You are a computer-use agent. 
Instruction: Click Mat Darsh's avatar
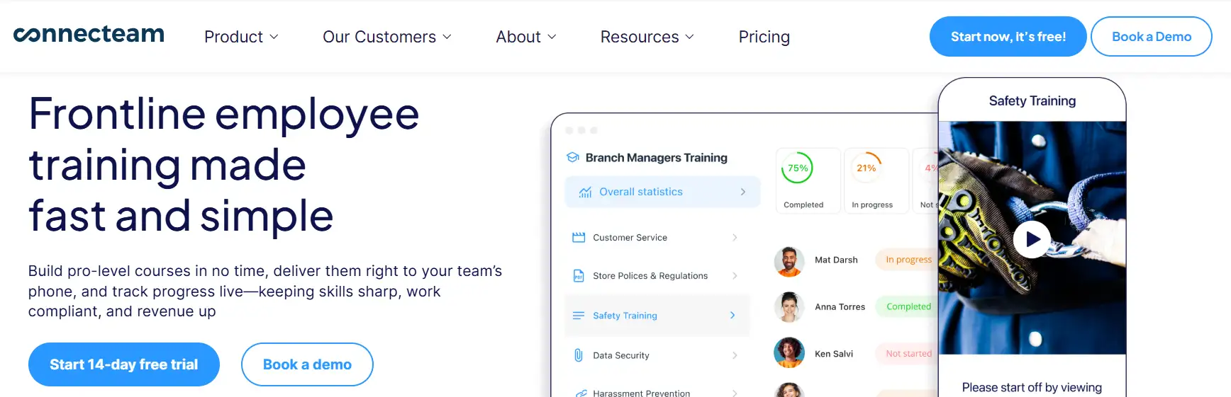[789, 261]
